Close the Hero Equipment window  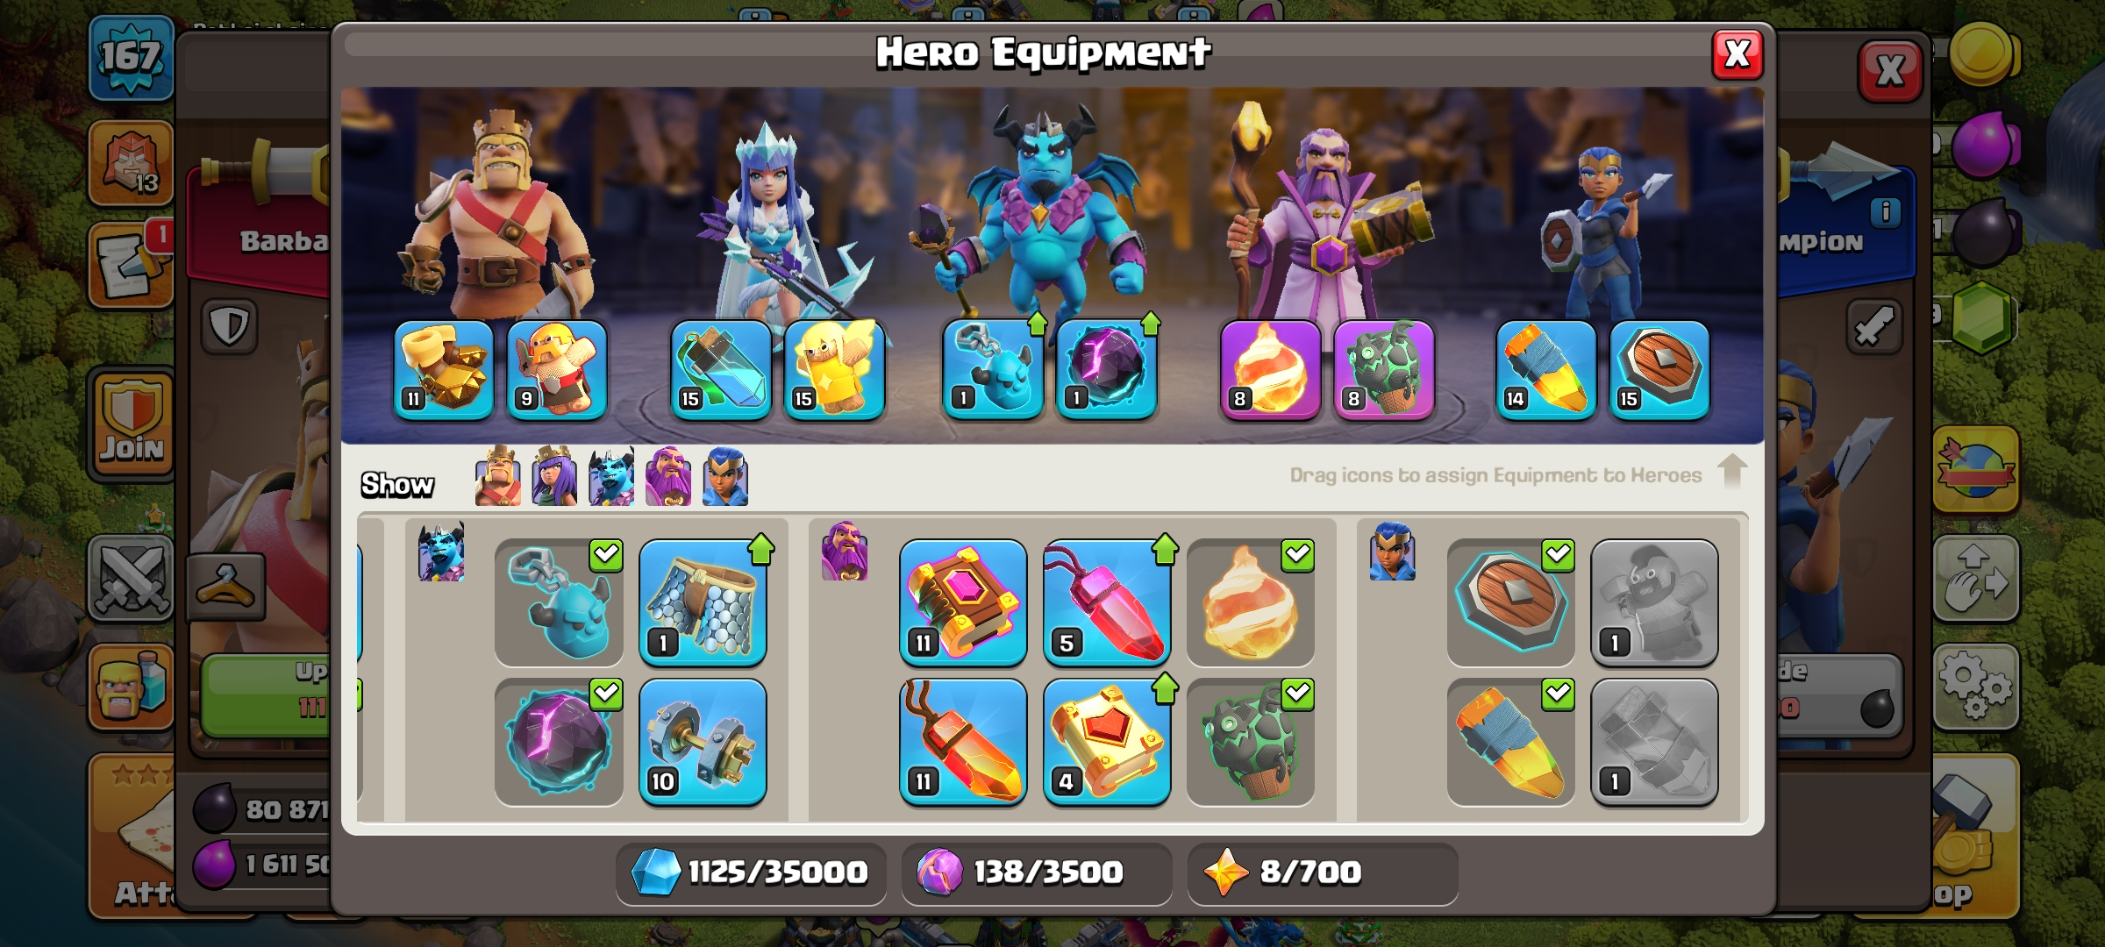point(1738,54)
